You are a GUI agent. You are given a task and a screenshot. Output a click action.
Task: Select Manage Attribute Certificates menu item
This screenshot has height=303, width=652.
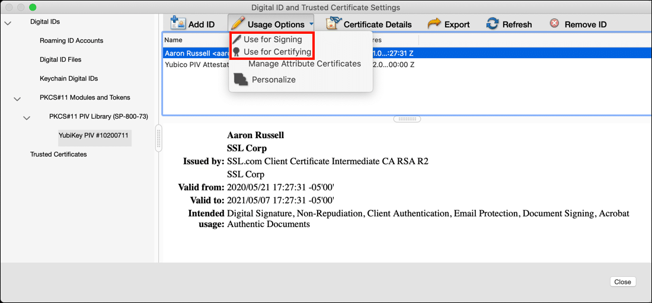point(304,63)
